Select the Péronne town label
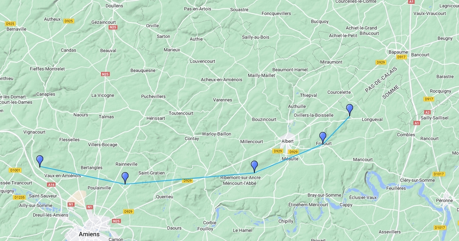Image resolution: width=459 pixels, height=241 pixels. 444,200
